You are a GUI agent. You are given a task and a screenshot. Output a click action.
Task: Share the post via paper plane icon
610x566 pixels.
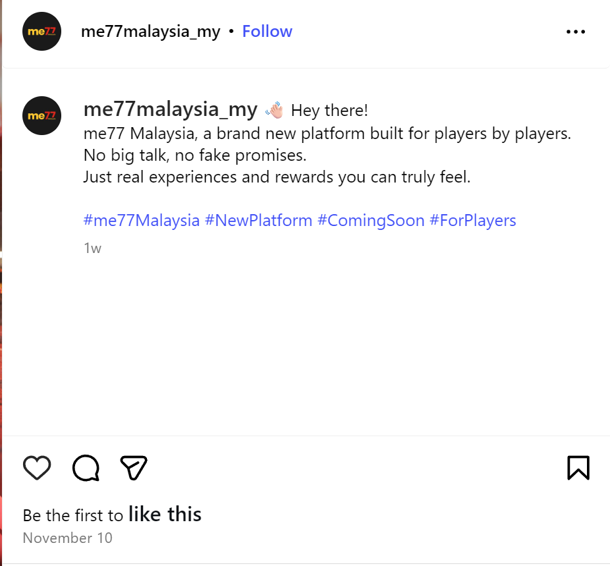pos(134,468)
